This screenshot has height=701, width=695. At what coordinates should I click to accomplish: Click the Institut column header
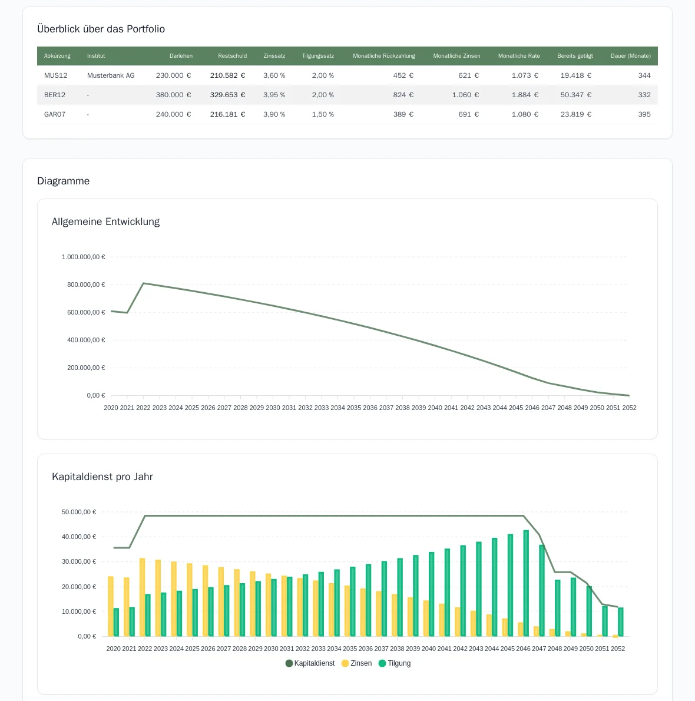click(x=96, y=56)
